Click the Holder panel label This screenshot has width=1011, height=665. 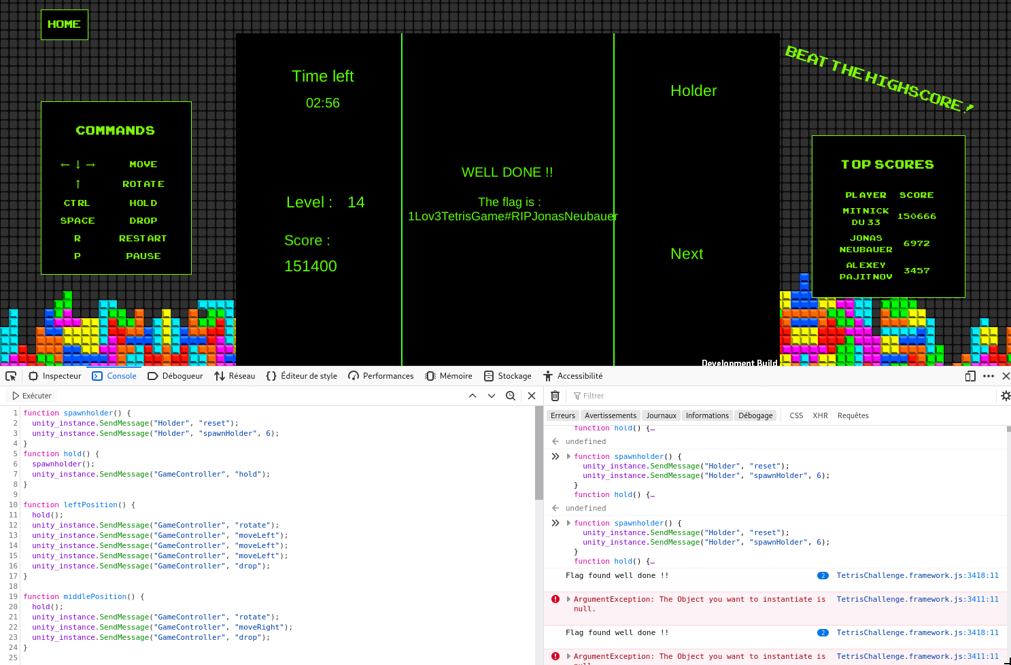[693, 91]
